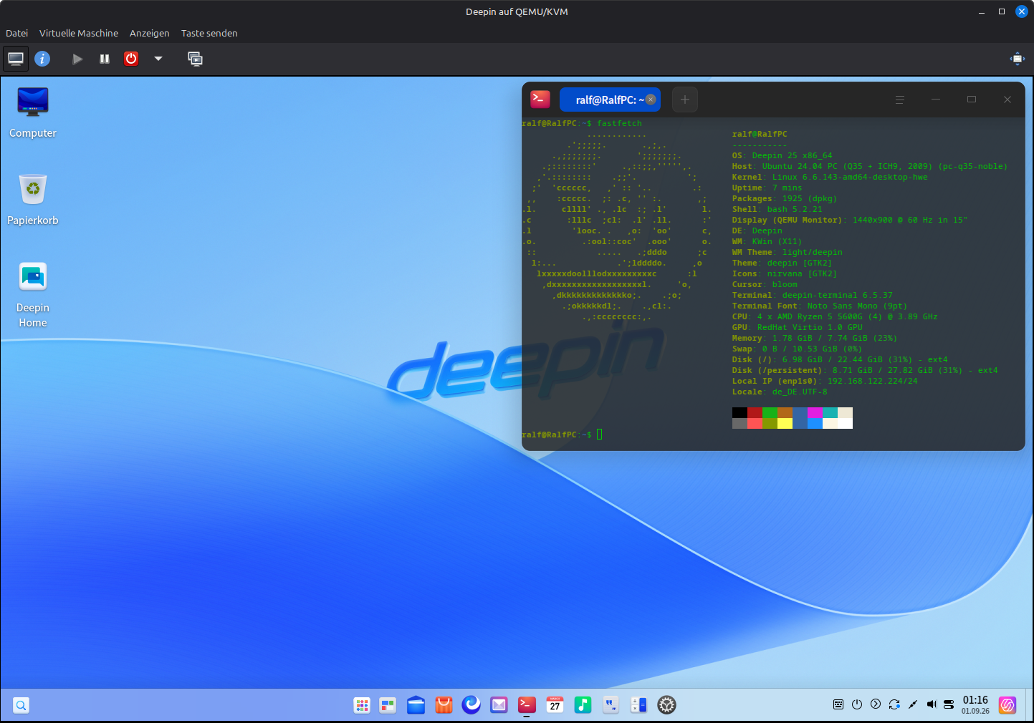1034x723 pixels.
Task: Open quick settings switches panel in tray
Action: pos(949,704)
